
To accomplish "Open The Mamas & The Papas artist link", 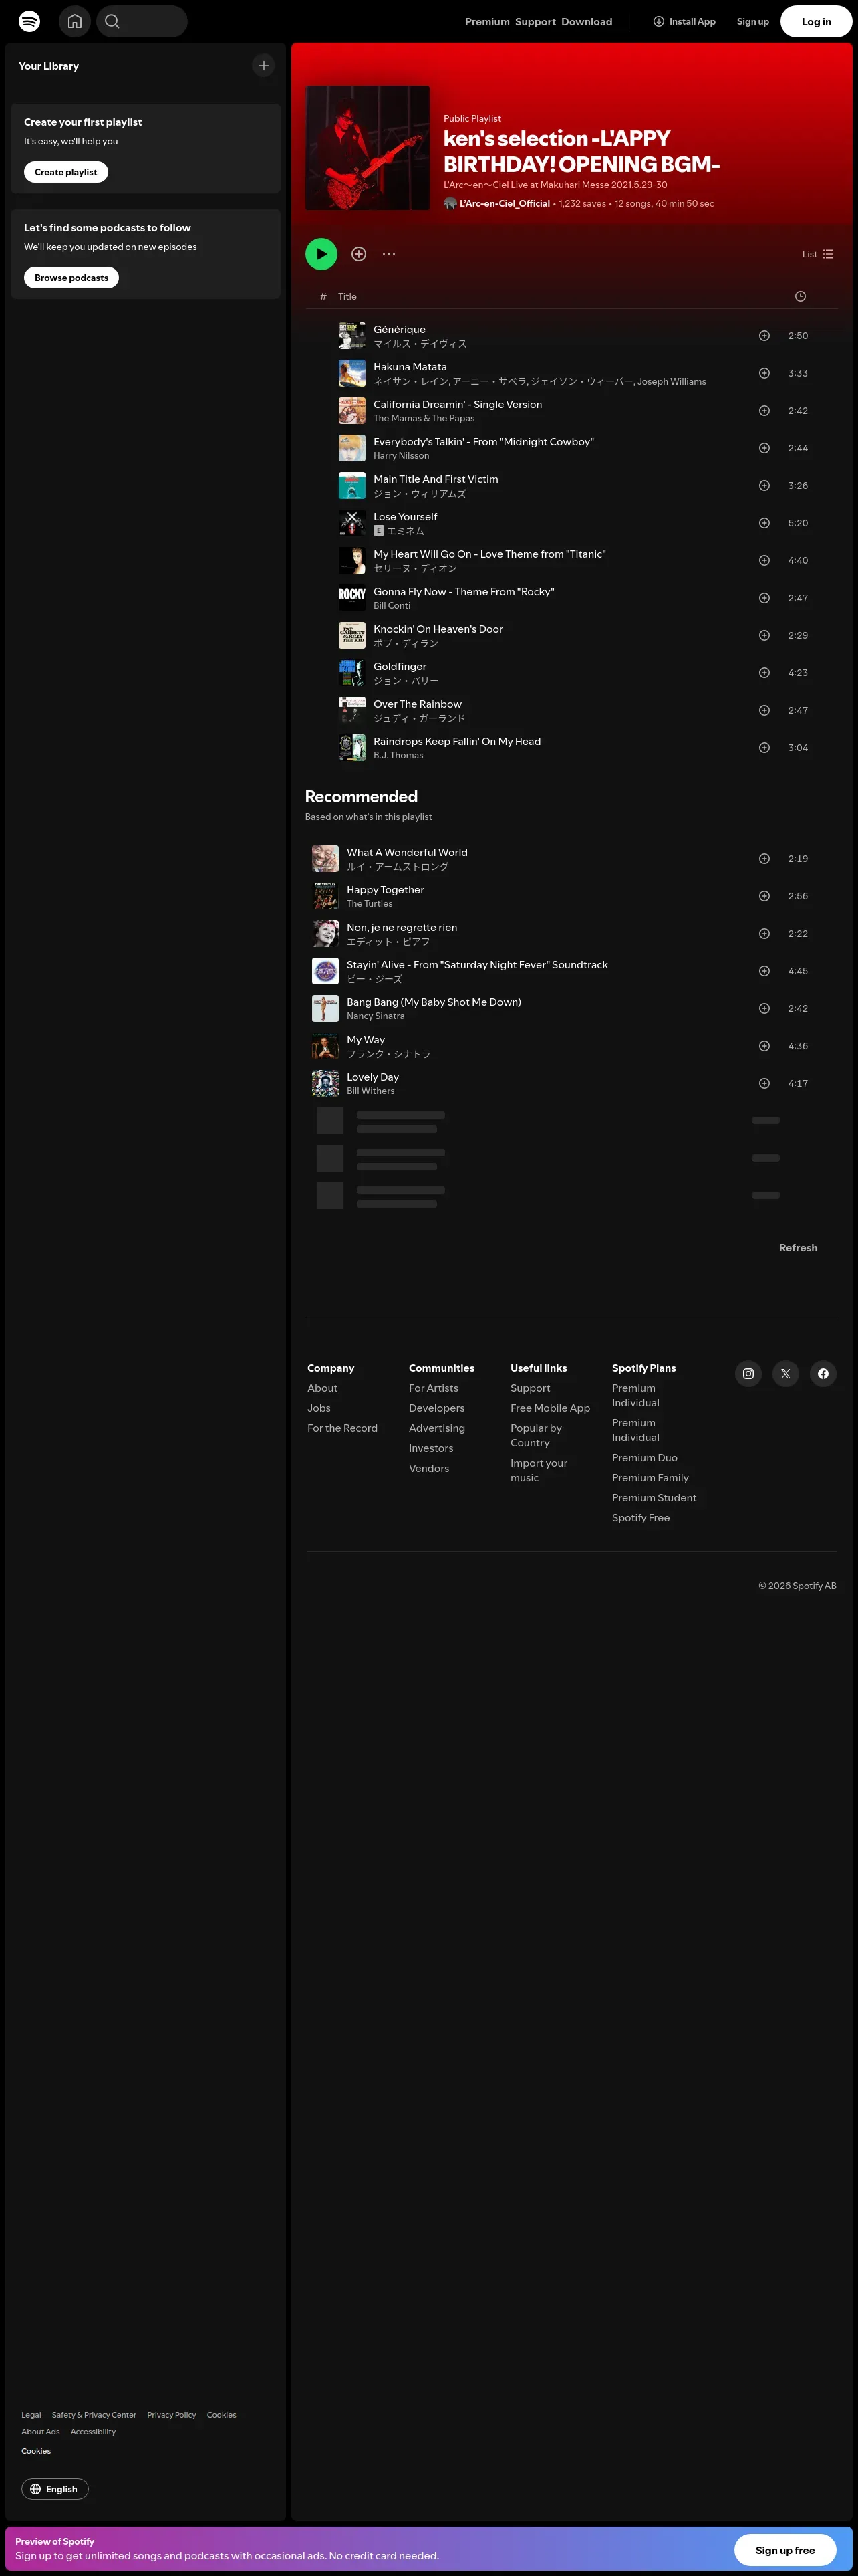I will point(424,419).
